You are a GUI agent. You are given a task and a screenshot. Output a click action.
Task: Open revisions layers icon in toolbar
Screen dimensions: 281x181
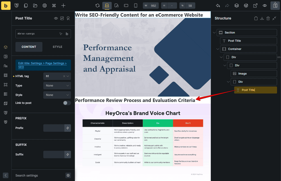[237, 5]
